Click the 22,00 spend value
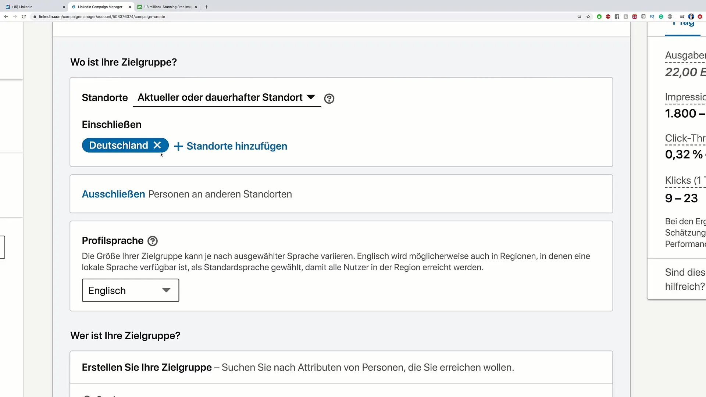The width and height of the screenshot is (706, 397). pos(685,72)
